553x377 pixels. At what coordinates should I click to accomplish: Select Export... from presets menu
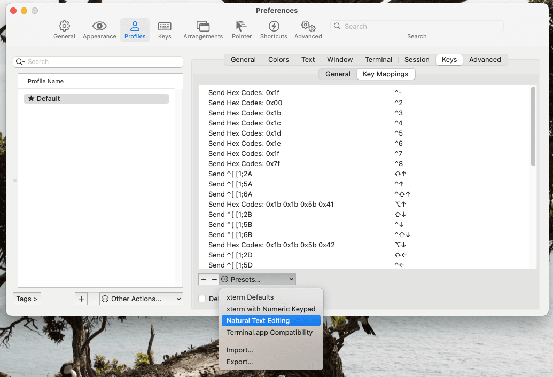coord(271,362)
